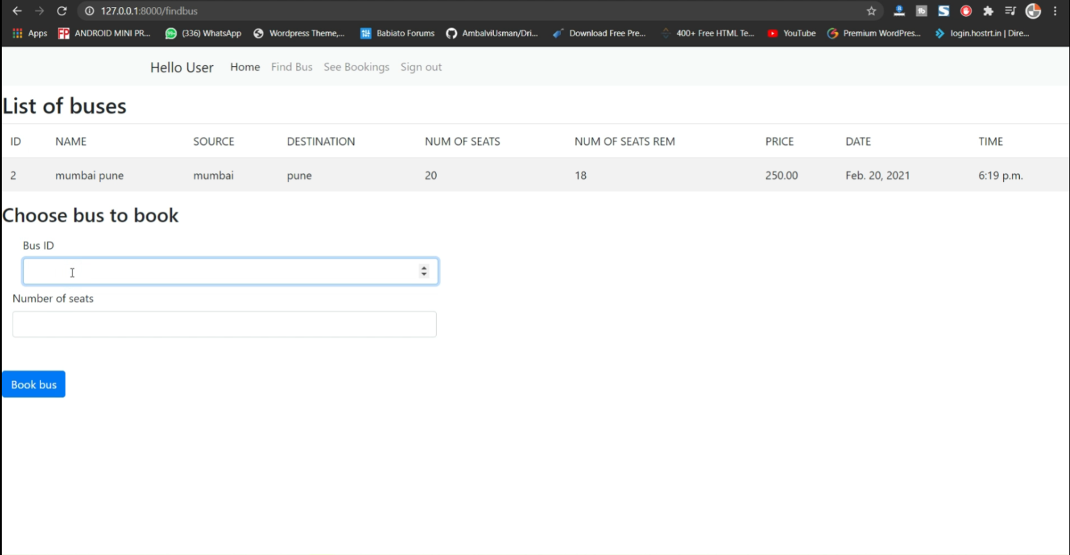
Task: Click the Book bus button
Action: click(x=33, y=384)
